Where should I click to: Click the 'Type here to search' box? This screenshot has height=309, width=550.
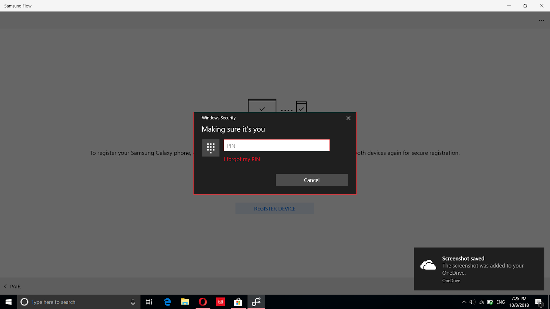point(79,302)
